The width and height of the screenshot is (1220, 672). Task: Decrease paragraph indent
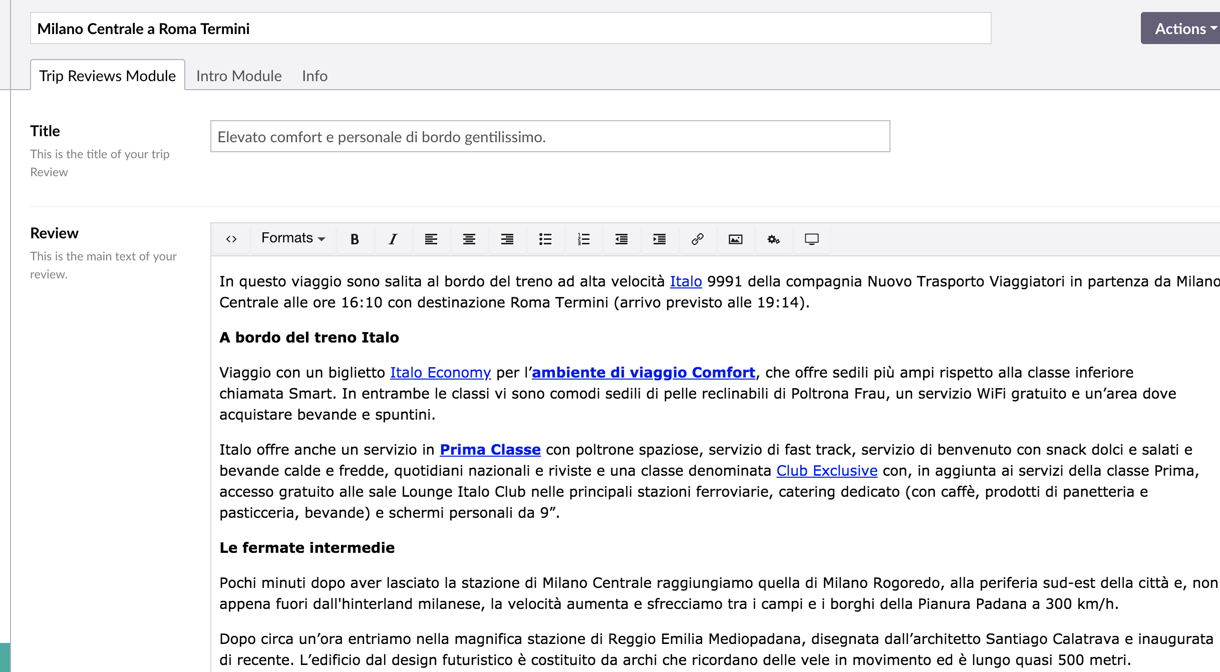621,239
